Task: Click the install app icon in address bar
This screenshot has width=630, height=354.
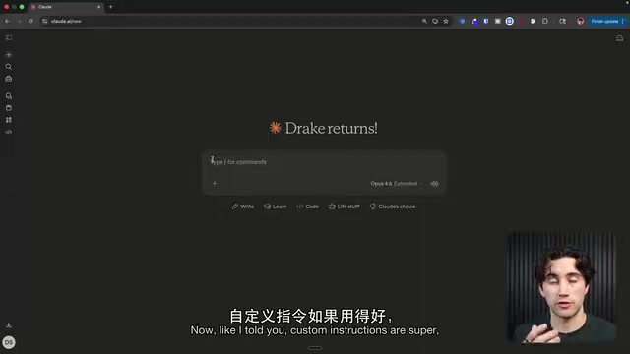Action: click(x=435, y=21)
